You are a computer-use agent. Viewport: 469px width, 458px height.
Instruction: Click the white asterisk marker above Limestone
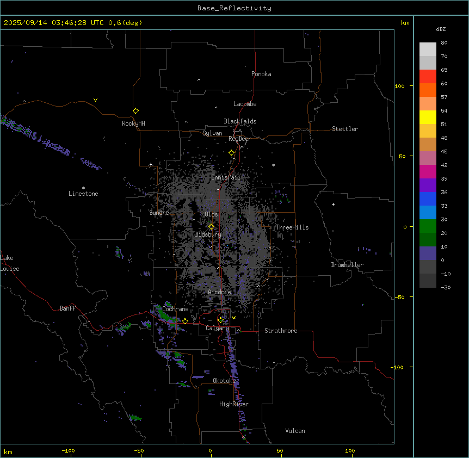(83, 188)
